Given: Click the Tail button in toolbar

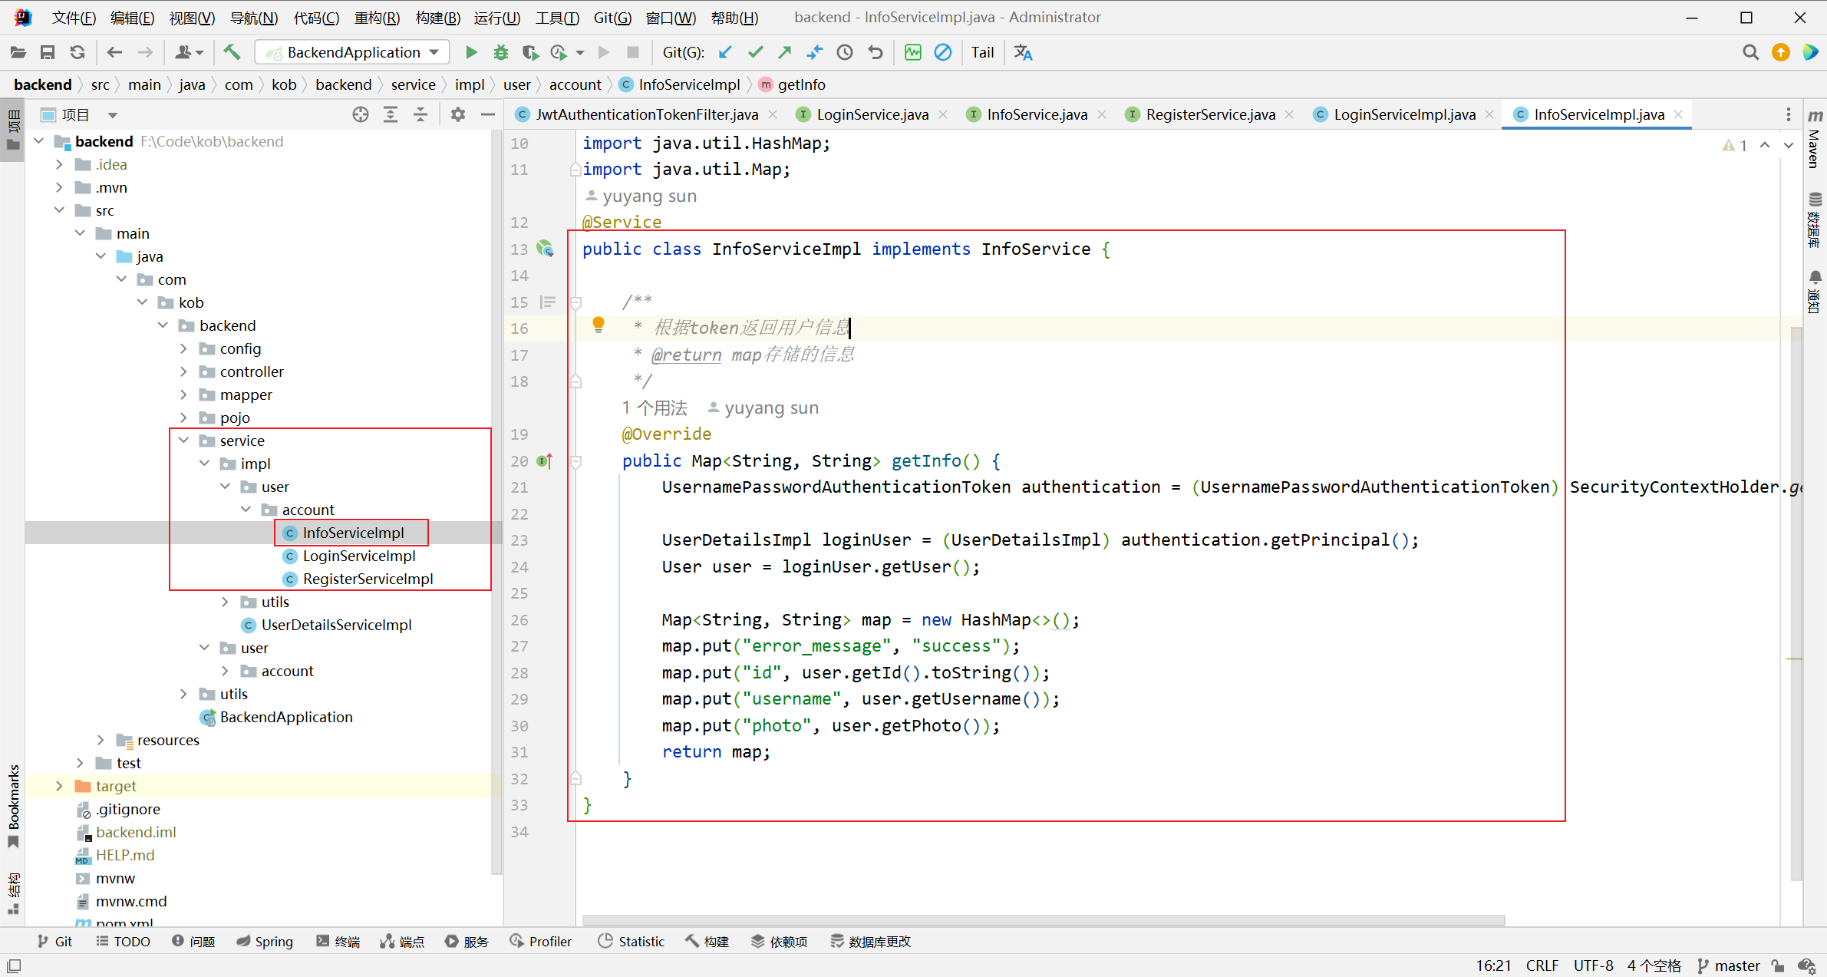Looking at the screenshot, I should tap(982, 52).
